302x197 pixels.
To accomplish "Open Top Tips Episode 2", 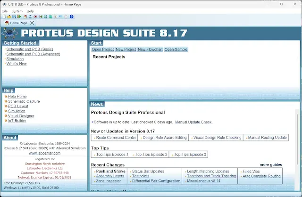I will pyautogui.click(x=151, y=154).
